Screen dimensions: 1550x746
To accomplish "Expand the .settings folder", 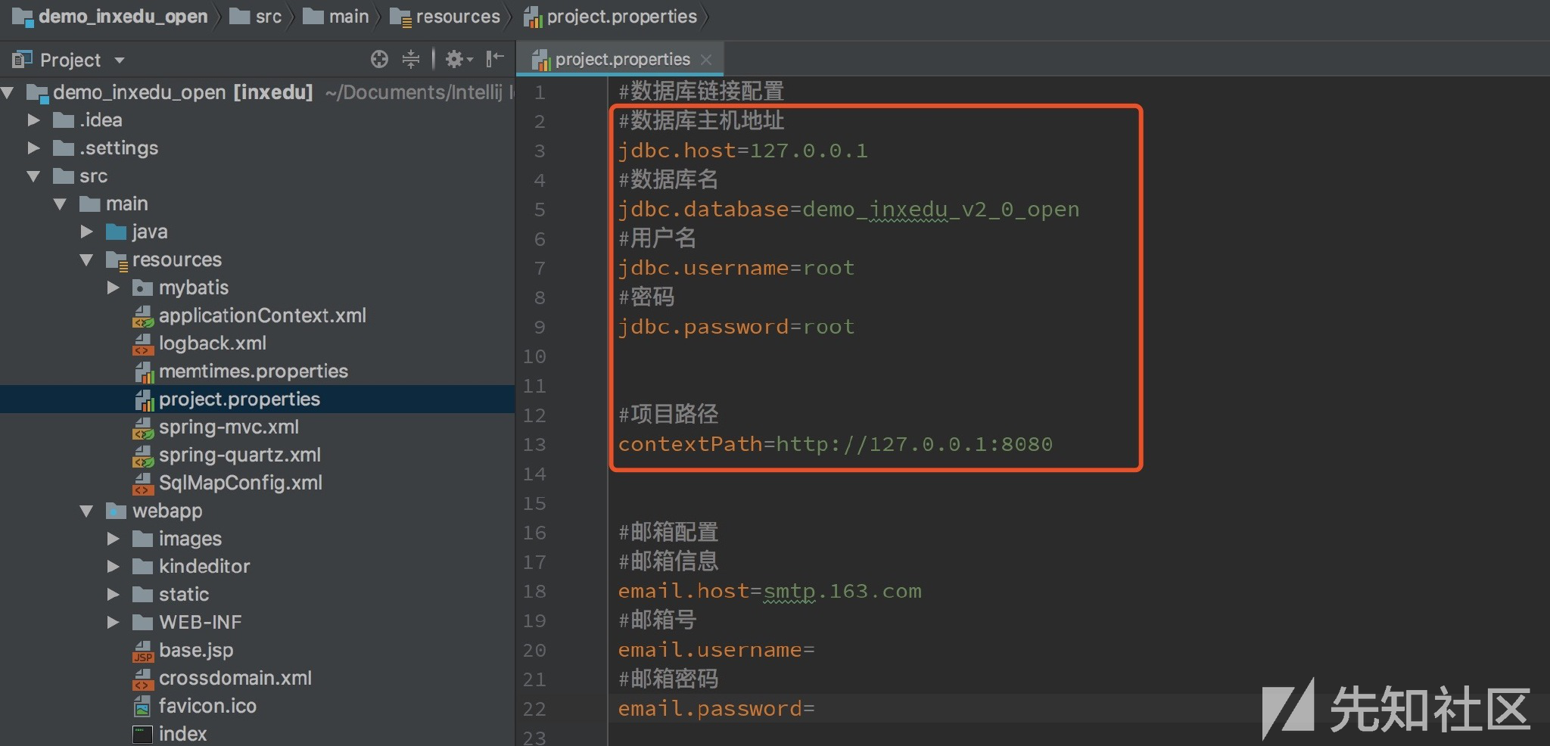I will click(33, 148).
